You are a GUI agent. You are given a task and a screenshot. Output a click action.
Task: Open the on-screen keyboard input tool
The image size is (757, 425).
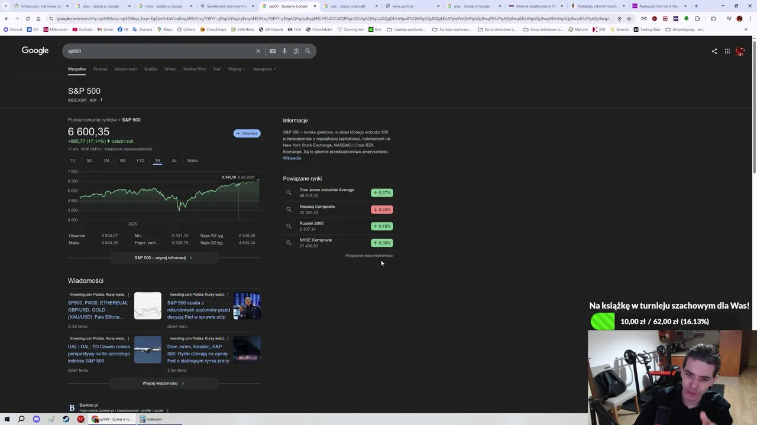click(x=273, y=51)
